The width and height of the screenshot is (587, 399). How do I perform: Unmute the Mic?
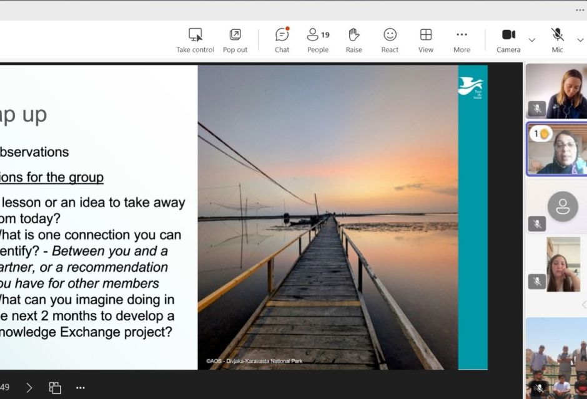click(557, 40)
